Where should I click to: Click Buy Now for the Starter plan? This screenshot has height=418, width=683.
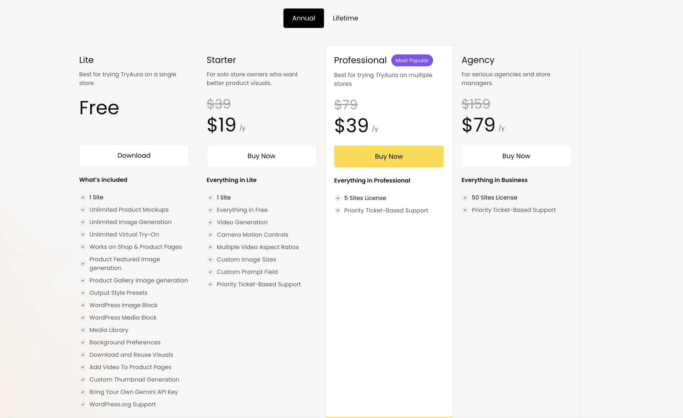coord(261,156)
